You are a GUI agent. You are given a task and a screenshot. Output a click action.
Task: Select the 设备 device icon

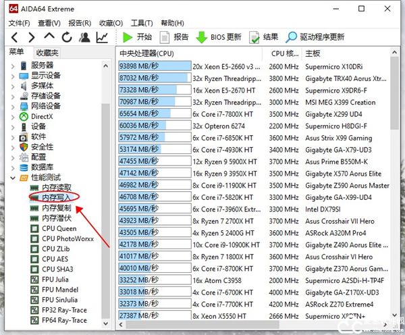pyautogui.click(x=24, y=127)
